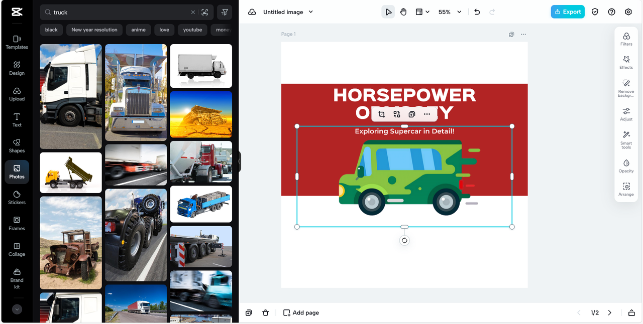Open the Untitled image title dropdown
This screenshot has height=324, width=643.
(x=288, y=12)
